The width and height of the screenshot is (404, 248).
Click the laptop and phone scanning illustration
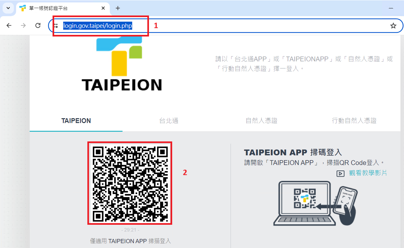click(x=316, y=203)
